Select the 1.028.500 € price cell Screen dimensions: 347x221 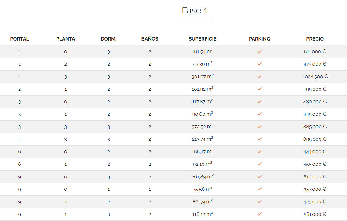coord(315,77)
